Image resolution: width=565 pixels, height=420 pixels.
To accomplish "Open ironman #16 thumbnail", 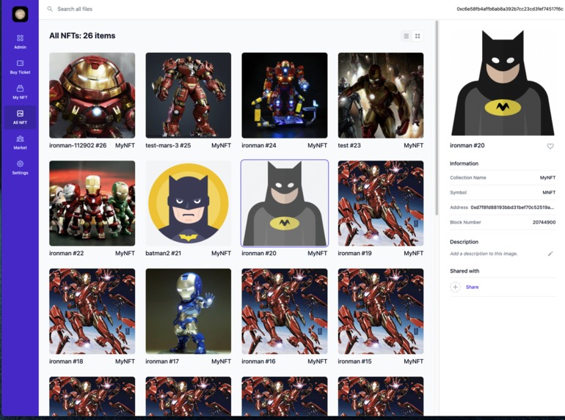I will (x=285, y=312).
